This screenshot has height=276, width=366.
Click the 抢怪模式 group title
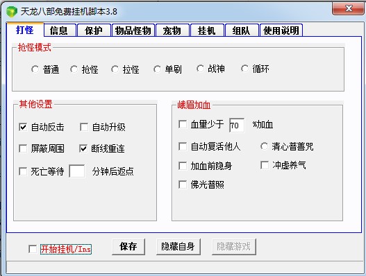pyautogui.click(x=34, y=47)
